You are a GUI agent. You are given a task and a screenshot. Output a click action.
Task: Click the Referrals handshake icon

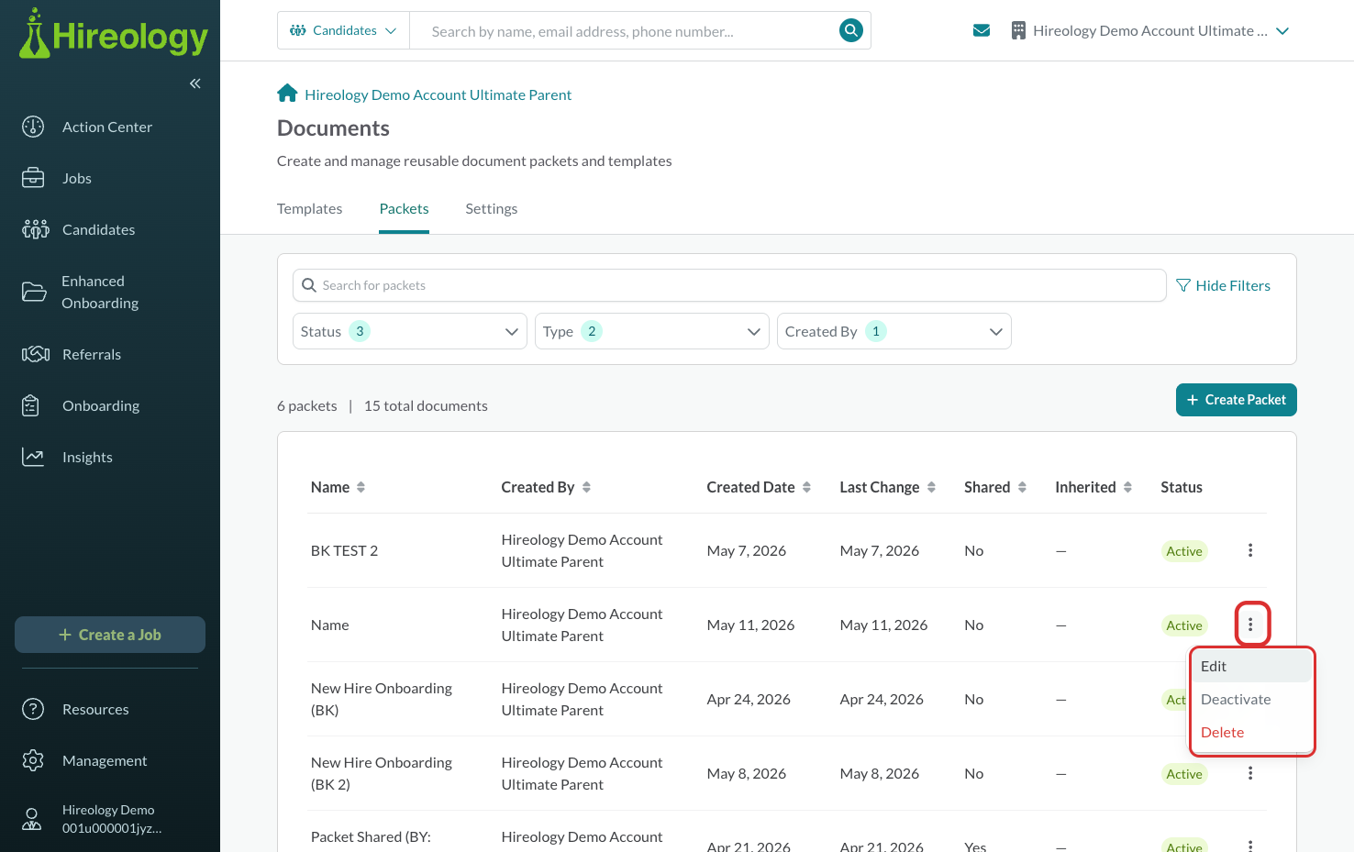35,354
